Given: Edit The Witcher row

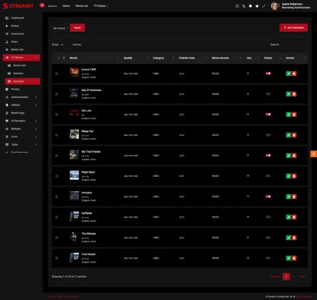Looking at the screenshot, I should point(289,238).
